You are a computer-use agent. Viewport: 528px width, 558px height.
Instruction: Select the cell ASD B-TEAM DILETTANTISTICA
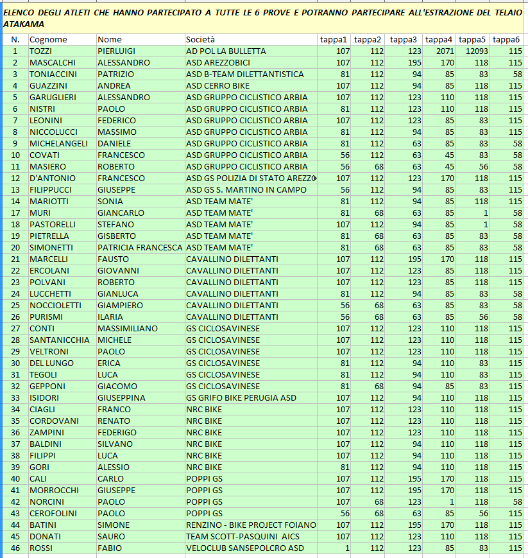click(251, 74)
